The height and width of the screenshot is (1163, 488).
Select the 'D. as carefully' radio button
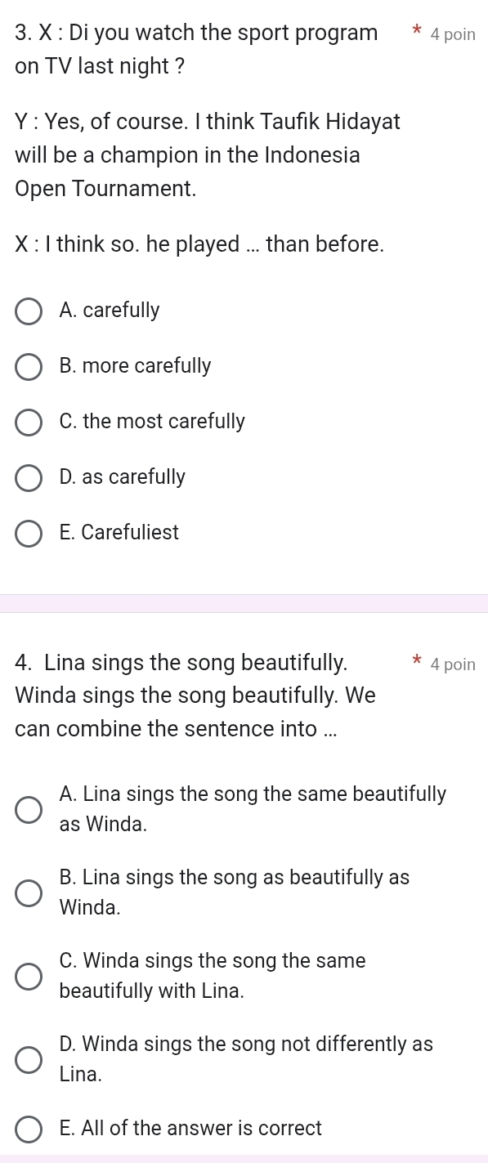pos(29,477)
